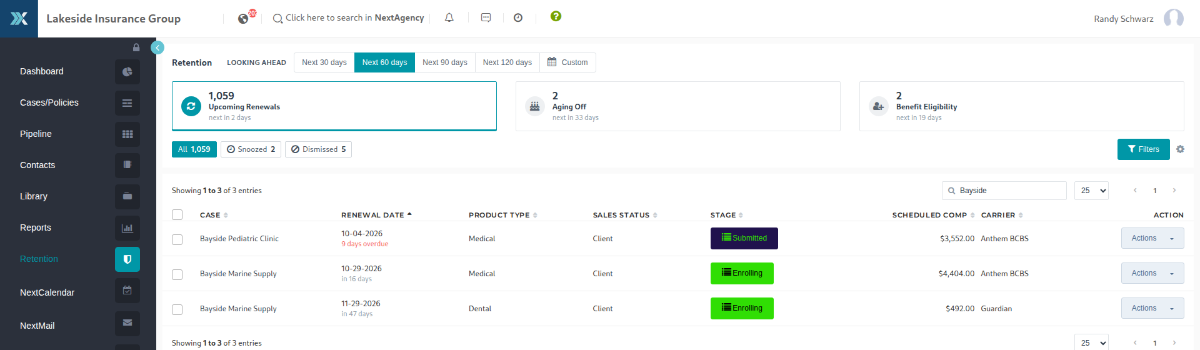Screen dimensions: 1200x350
Task: Click the Library folder icon
Action: pos(127,197)
